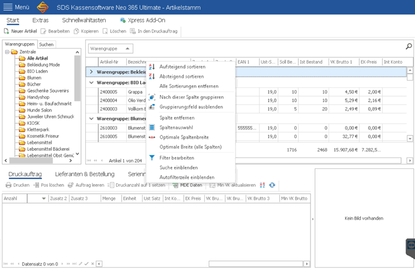Click Pos löschen in print order toolbar
Image resolution: width=415 pixels, height=269 pixels.
49,185
